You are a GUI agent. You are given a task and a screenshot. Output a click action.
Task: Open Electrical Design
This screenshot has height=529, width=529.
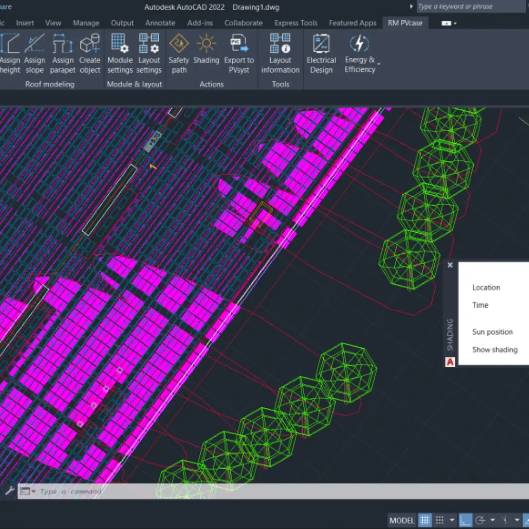pyautogui.click(x=321, y=53)
